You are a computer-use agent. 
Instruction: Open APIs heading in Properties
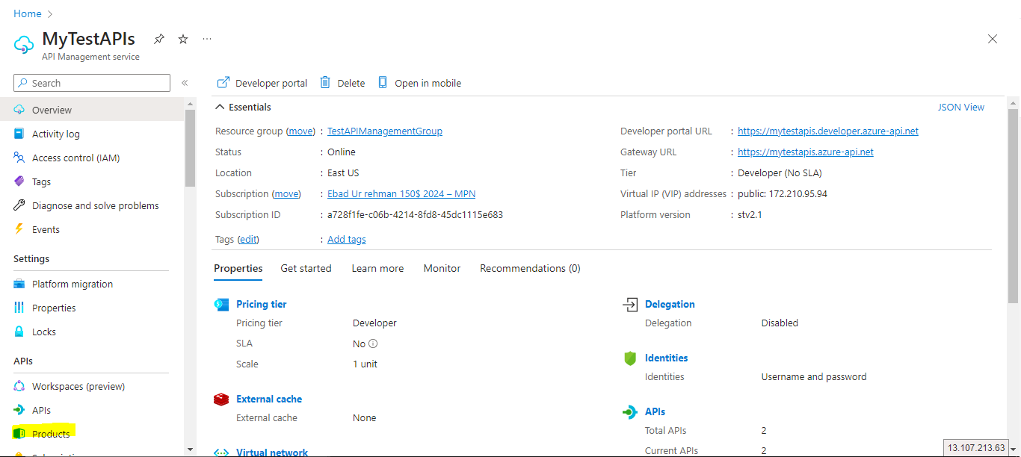(655, 411)
